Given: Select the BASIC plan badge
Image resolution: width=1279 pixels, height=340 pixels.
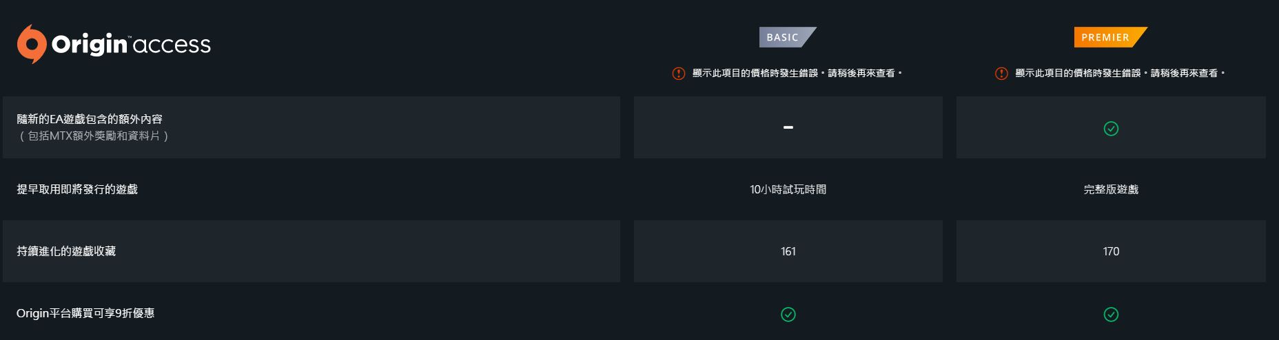Looking at the screenshot, I should [784, 37].
